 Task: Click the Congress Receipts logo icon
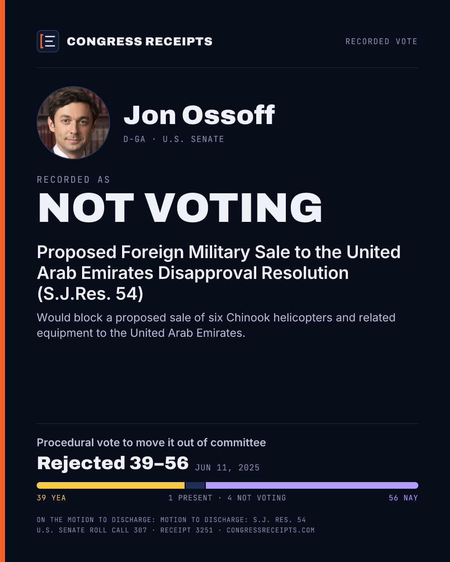(x=48, y=41)
